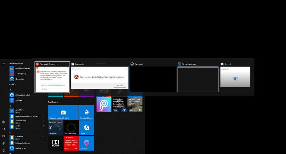Open the Sport news tile
The width and height of the screenshot is (286, 154).
[119, 105]
